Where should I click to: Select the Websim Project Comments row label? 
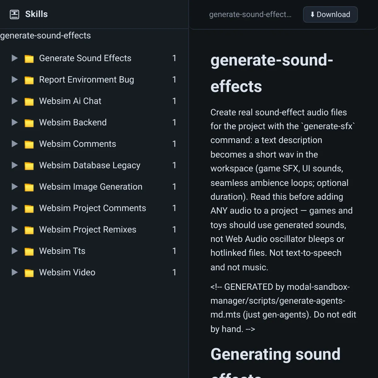[93, 208]
